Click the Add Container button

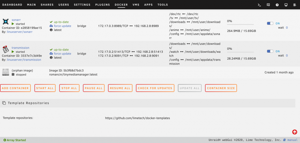[x=15, y=88]
